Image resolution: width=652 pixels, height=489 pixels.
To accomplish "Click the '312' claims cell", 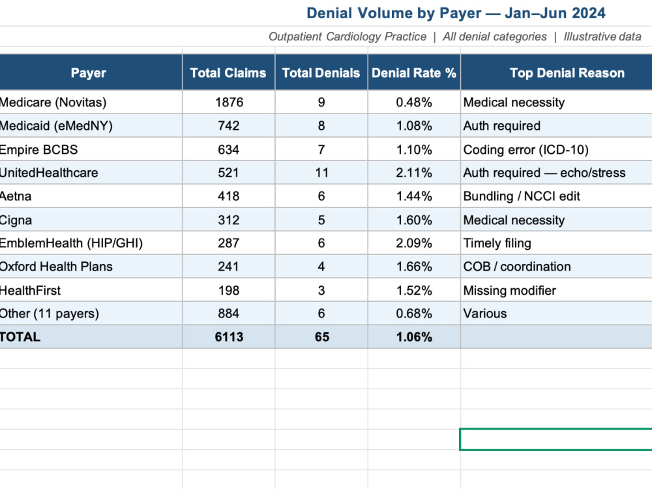I will click(x=228, y=220).
